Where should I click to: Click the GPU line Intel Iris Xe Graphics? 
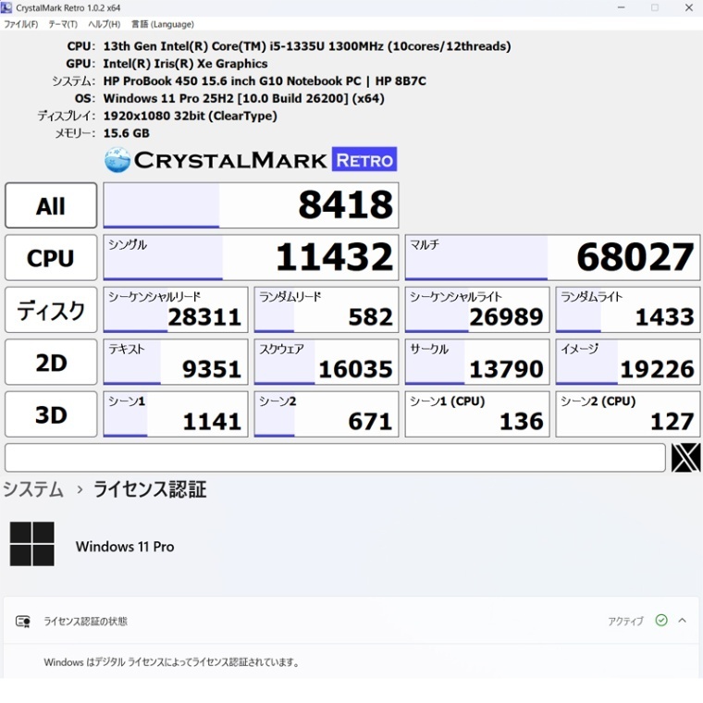(185, 64)
